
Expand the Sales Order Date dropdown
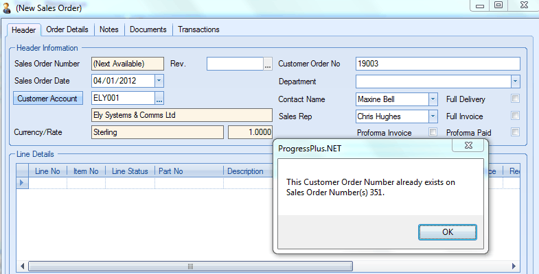[x=159, y=81]
